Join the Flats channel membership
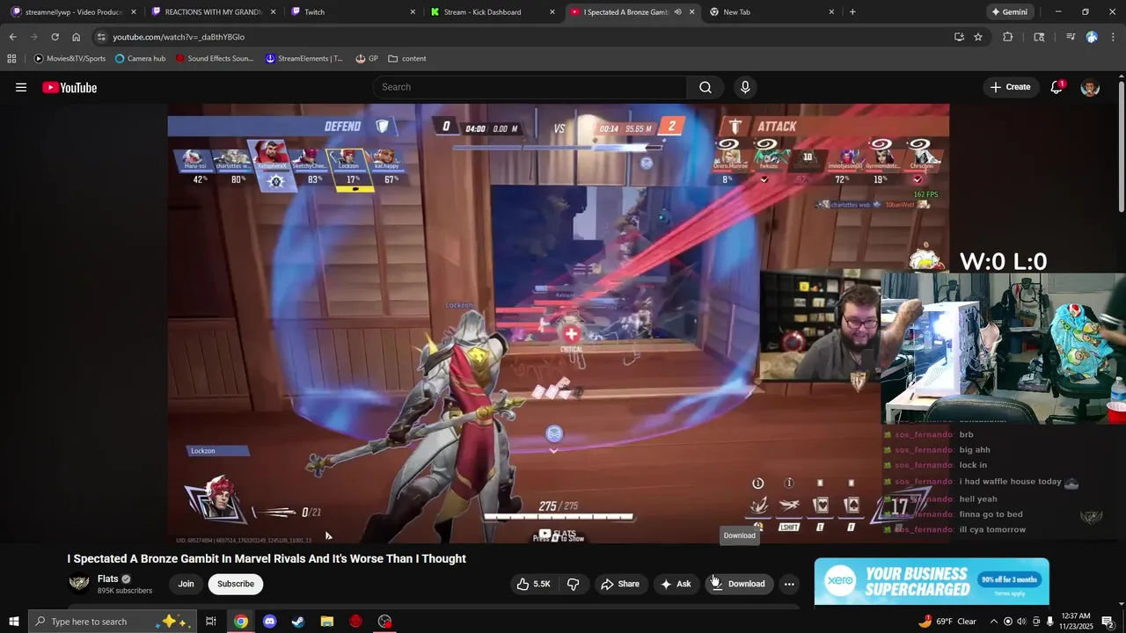The width and height of the screenshot is (1126, 633). coord(186,584)
